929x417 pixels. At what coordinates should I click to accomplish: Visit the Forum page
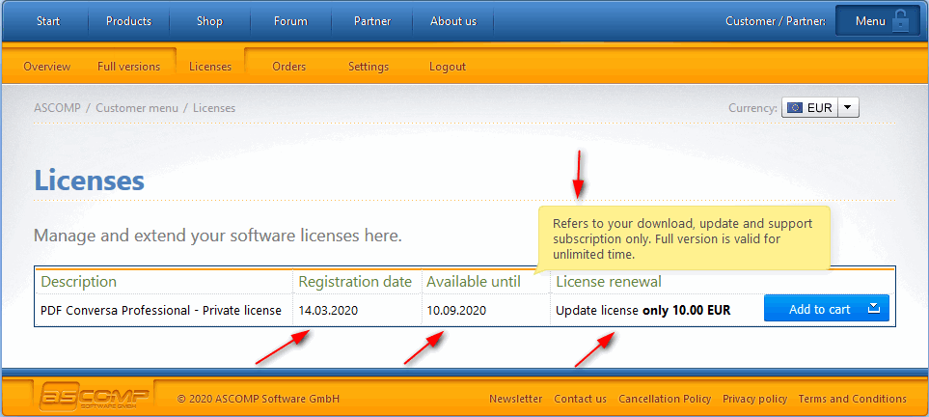(x=291, y=21)
